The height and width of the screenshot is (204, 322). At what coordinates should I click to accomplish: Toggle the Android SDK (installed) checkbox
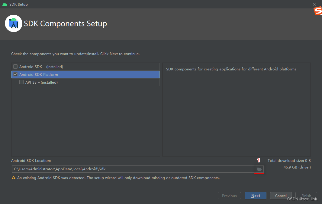point(15,66)
